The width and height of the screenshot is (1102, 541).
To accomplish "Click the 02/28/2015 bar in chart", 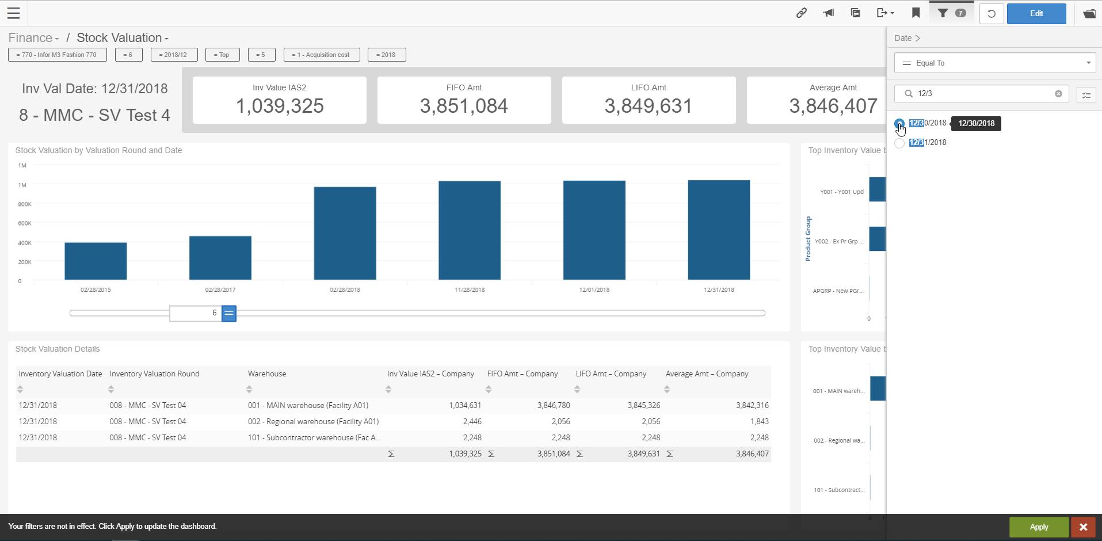I will coord(96,261).
